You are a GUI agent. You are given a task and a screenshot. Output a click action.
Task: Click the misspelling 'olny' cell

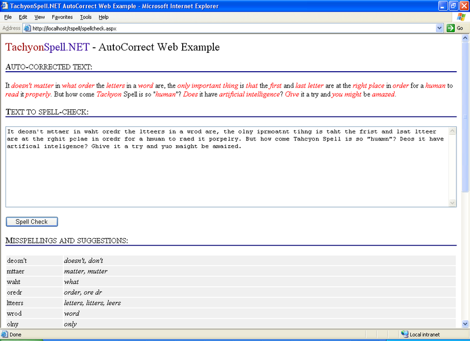35,324
